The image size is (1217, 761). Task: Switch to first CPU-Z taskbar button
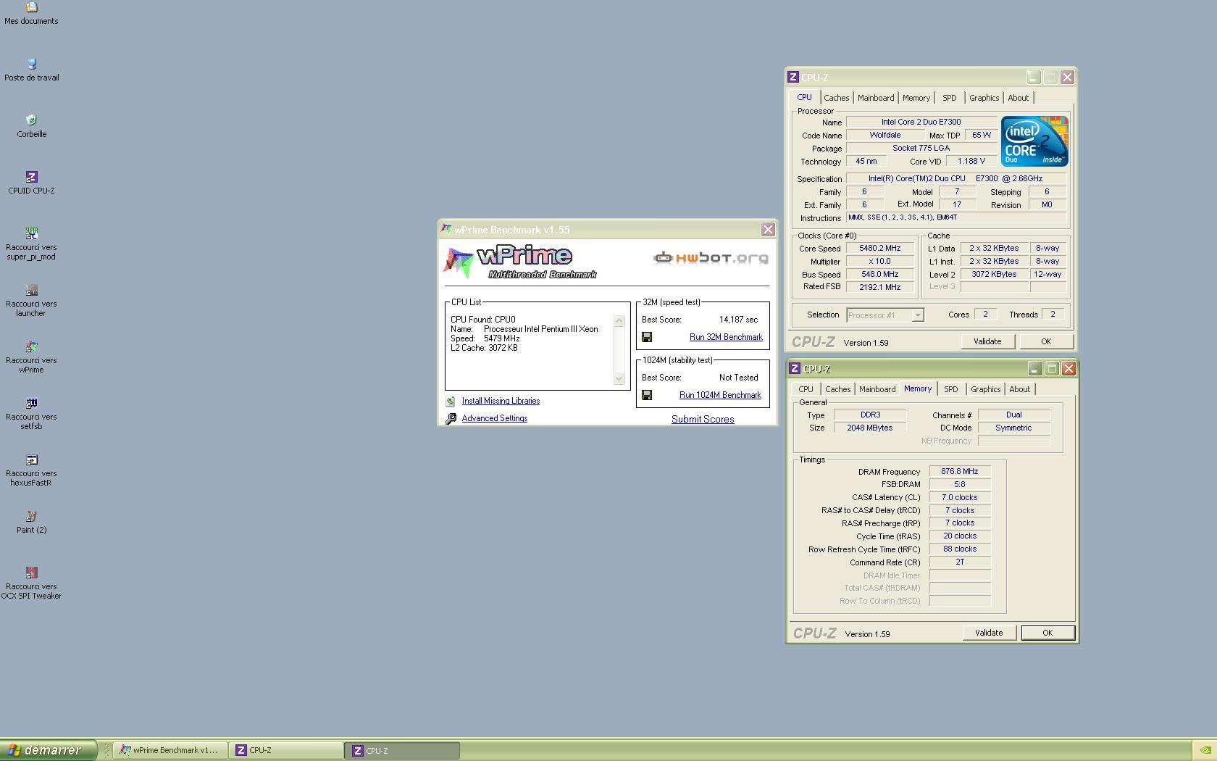(x=287, y=751)
